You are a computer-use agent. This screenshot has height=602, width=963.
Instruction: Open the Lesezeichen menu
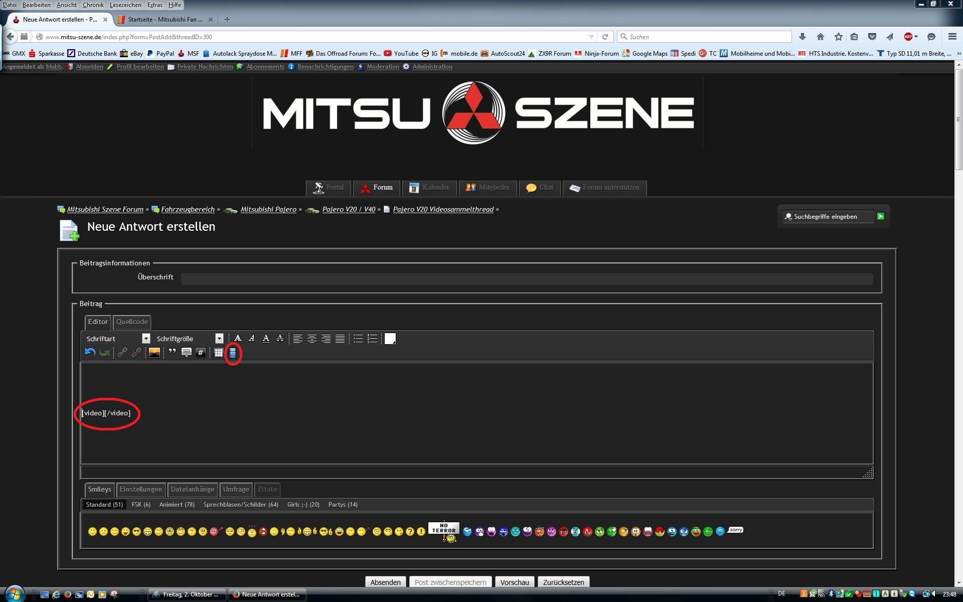tap(125, 5)
